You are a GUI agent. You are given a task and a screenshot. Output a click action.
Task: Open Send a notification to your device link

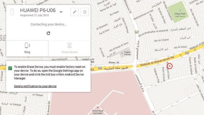(35, 86)
